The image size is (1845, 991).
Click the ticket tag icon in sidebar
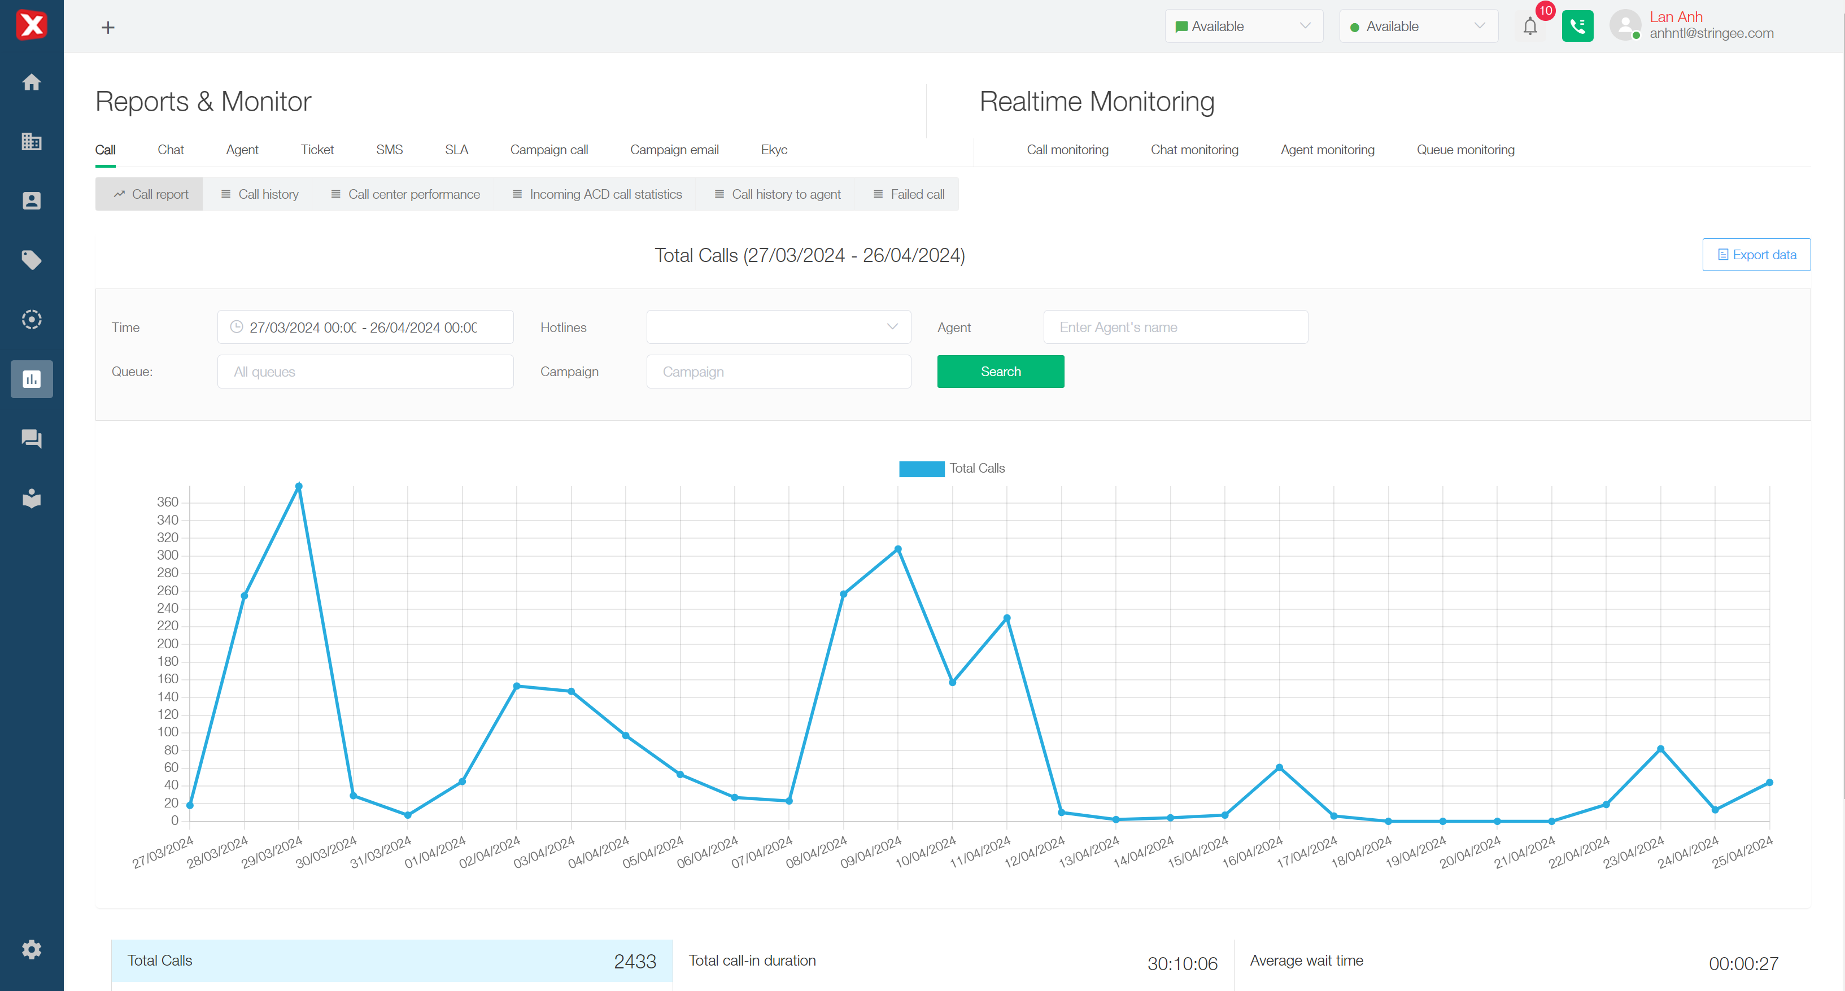point(32,260)
